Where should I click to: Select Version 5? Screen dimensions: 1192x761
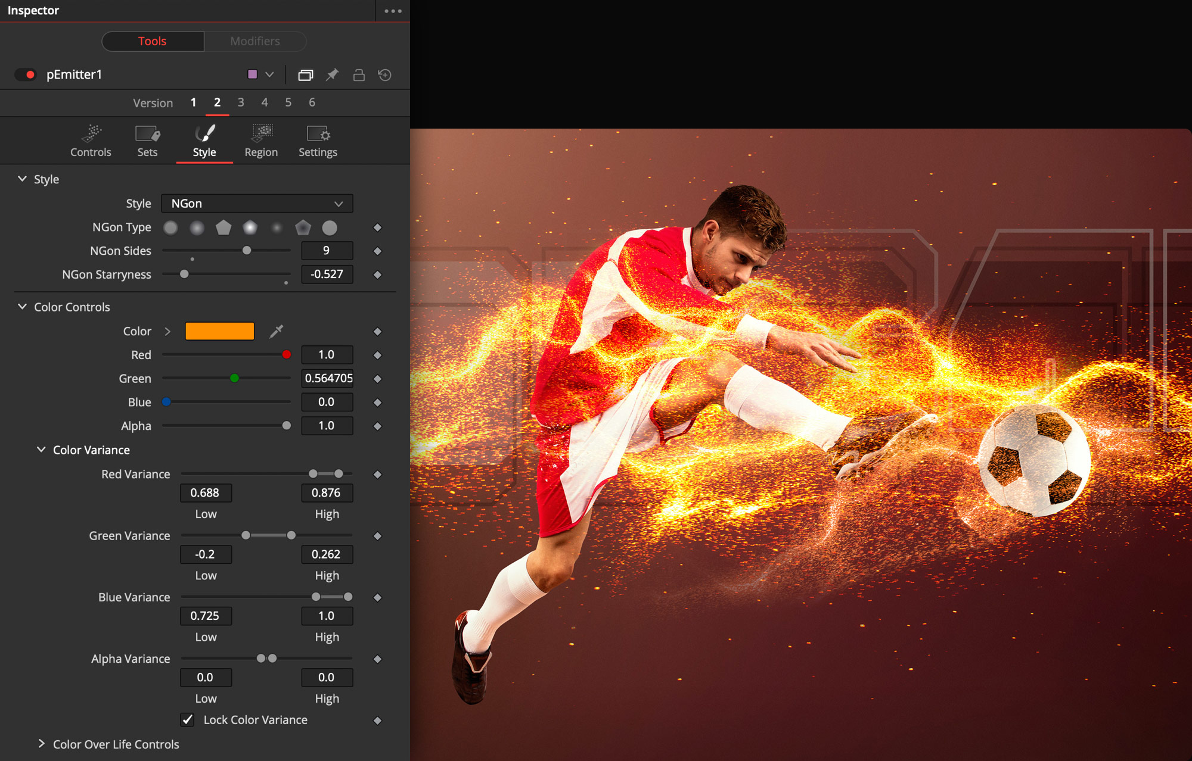[288, 102]
